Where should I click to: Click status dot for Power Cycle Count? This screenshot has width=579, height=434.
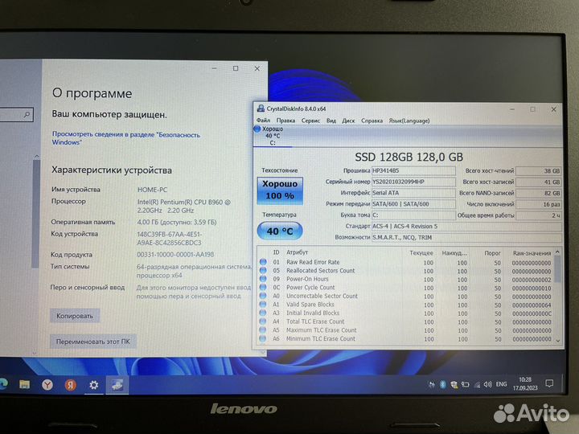click(x=263, y=287)
